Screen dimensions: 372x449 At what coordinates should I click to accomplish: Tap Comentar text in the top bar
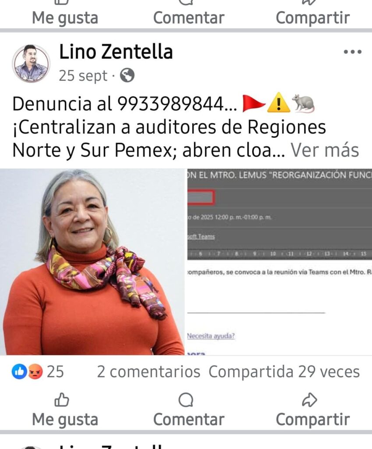coord(189,18)
